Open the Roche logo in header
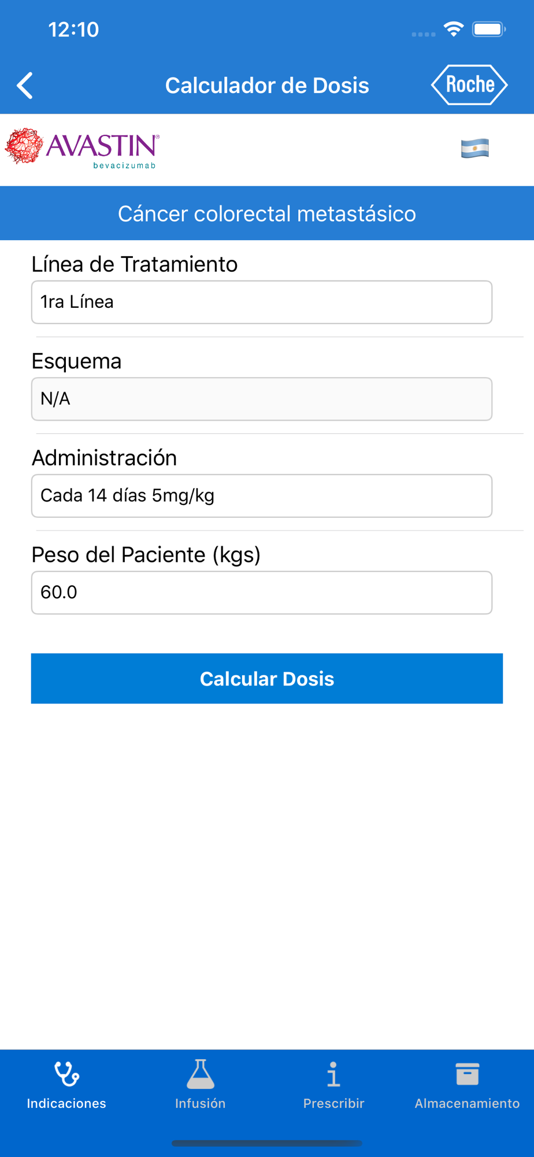The height and width of the screenshot is (1157, 534). coord(469,85)
